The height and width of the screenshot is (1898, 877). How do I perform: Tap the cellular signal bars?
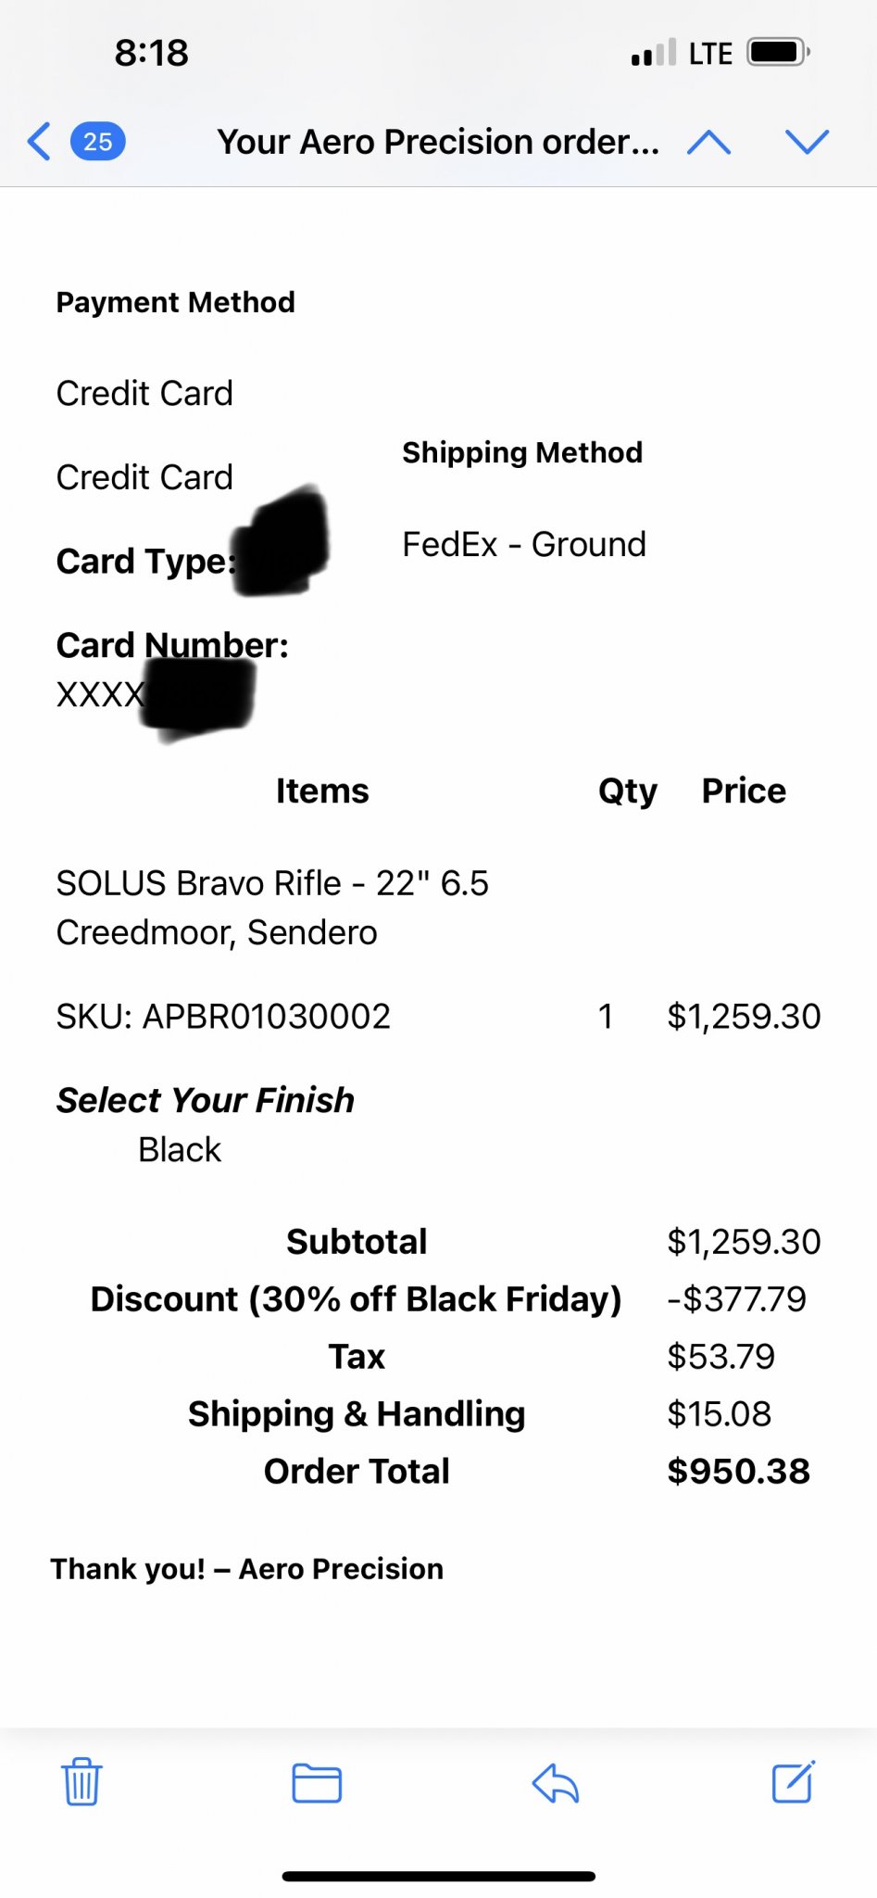click(x=653, y=54)
